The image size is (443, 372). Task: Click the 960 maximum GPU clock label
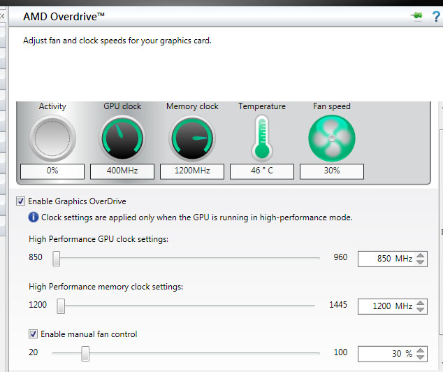(x=340, y=257)
